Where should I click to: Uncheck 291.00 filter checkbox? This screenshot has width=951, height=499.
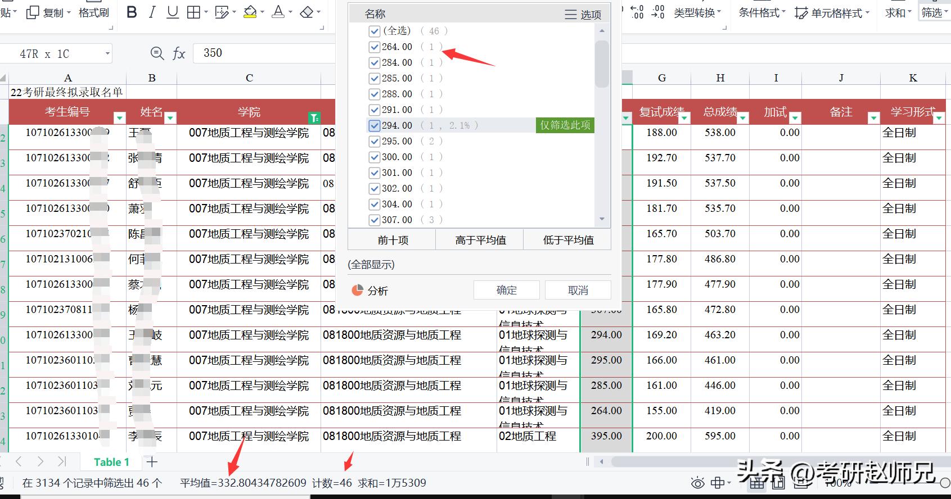[375, 110]
